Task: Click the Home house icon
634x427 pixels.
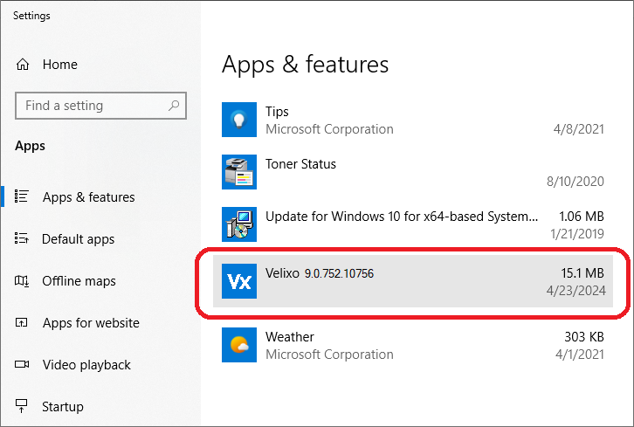Action: tap(23, 65)
